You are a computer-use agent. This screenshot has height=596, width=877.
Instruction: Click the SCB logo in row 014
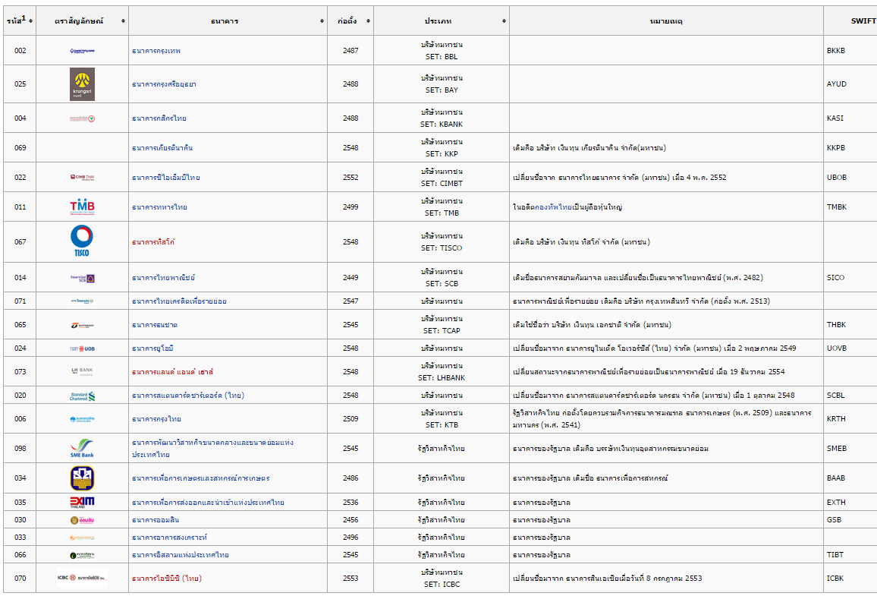pyautogui.click(x=82, y=278)
